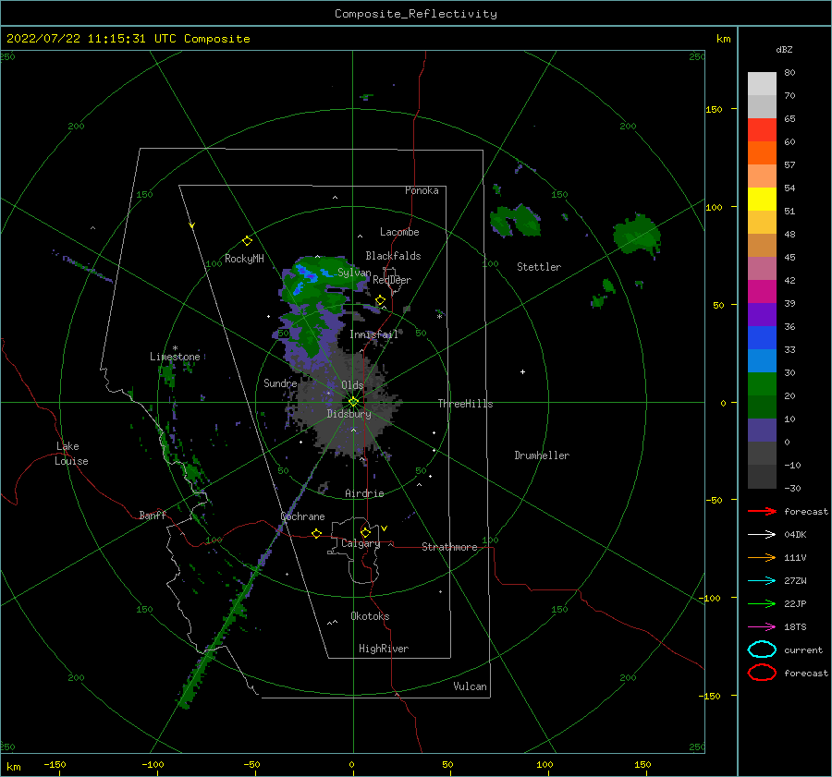Click the Cochrane label
Screen dimensions: 832x777
click(x=302, y=516)
